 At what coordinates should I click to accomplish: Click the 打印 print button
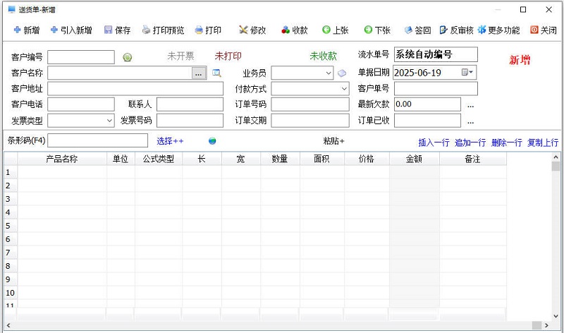pos(208,30)
